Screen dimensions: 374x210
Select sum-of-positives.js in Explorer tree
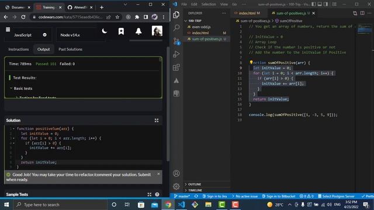point(206,39)
